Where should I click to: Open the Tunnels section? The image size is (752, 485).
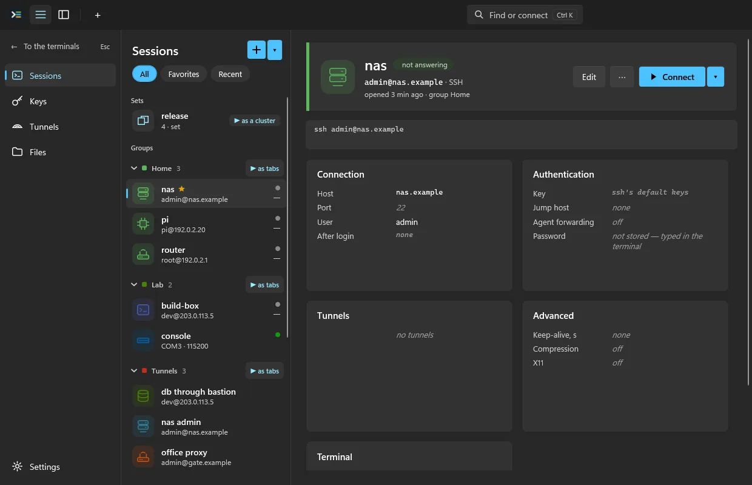61,127
